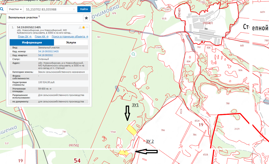The image size is (269, 164).
Task: Select Земли сельскохозяйственного назначения category text
Action: tap(61, 72)
